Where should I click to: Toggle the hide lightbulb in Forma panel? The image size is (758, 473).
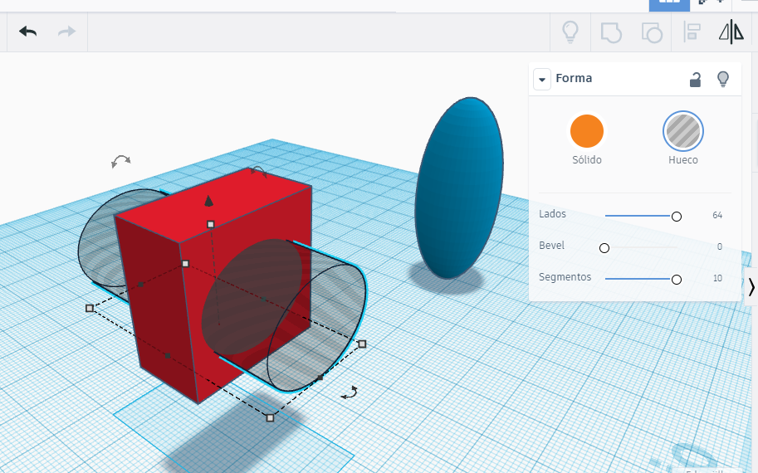pyautogui.click(x=722, y=79)
